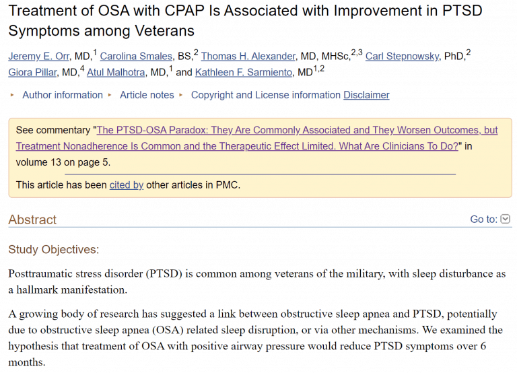Expand Copyright and License information

coord(266,95)
